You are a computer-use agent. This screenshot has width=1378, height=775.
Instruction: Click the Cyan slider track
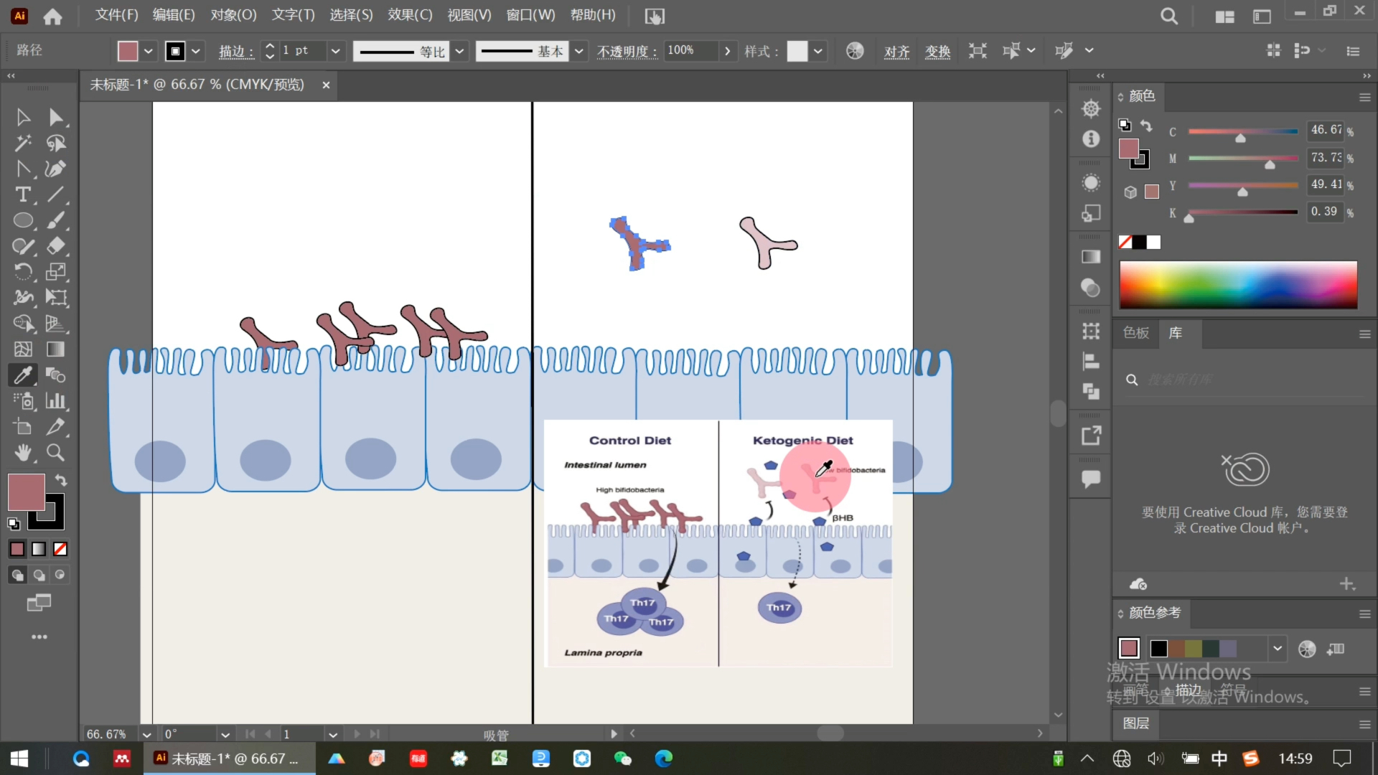click(x=1243, y=131)
